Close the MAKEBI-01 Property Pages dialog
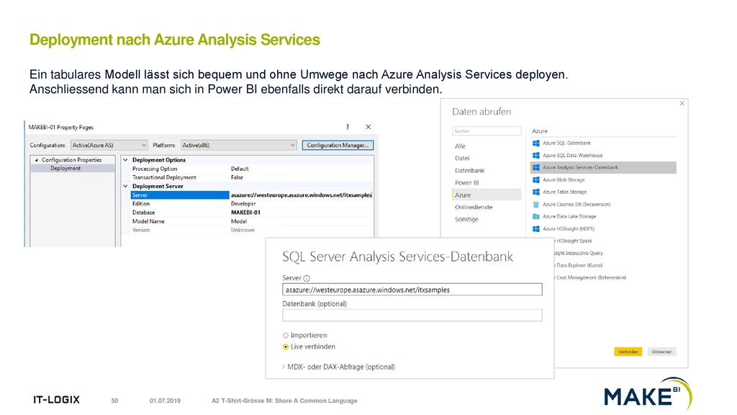 368,127
